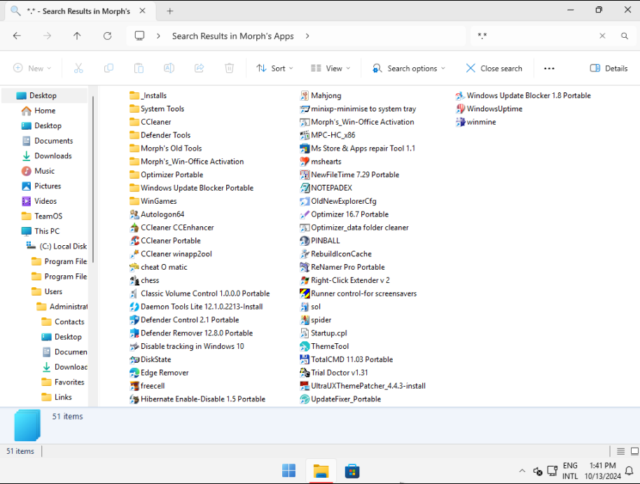
Task: Select the spider game icon
Action: [x=305, y=320]
